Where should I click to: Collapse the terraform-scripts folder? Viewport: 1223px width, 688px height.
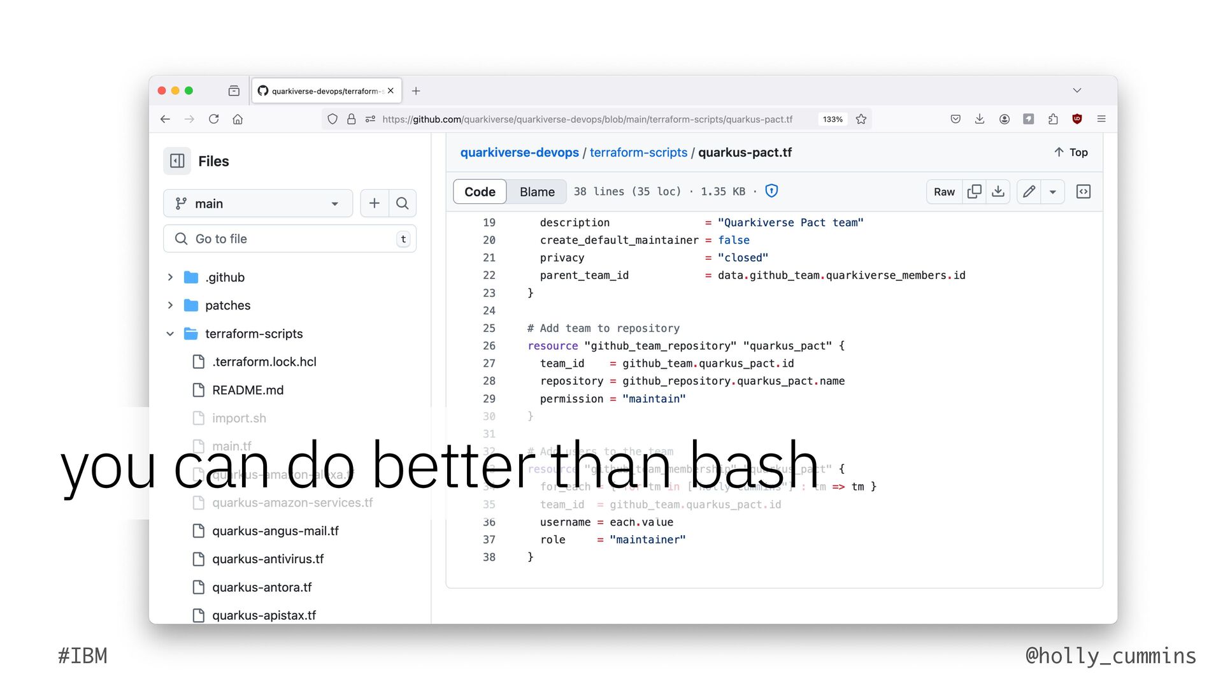coord(170,334)
